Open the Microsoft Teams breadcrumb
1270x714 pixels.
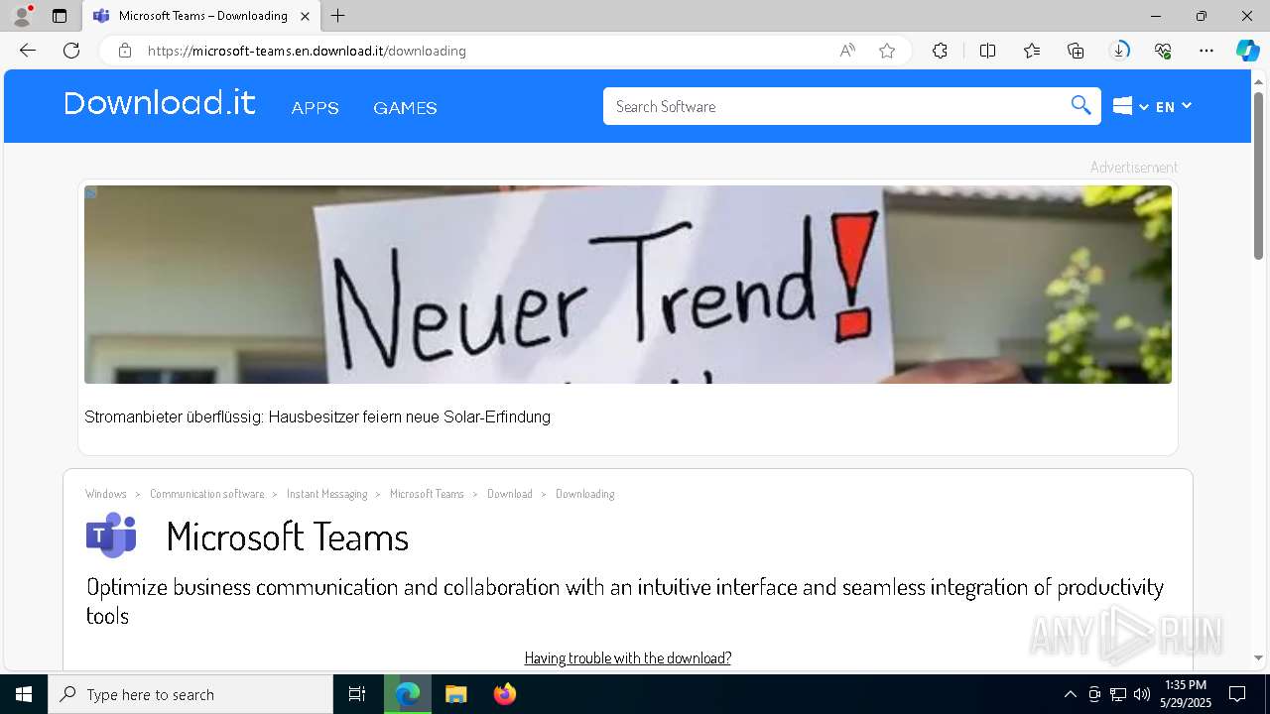pyautogui.click(x=427, y=494)
